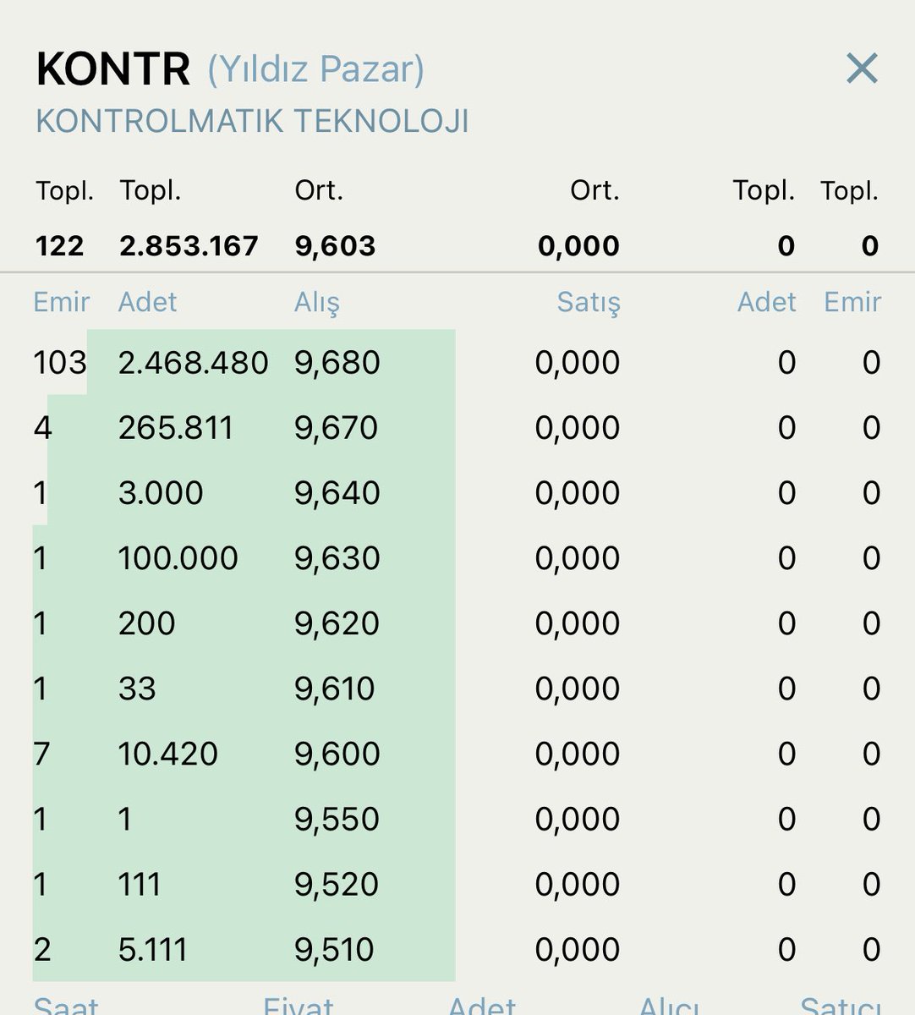This screenshot has width=915, height=1015.
Task: Tap the Yıldız Pazar market label
Action: pyautogui.click(x=315, y=69)
